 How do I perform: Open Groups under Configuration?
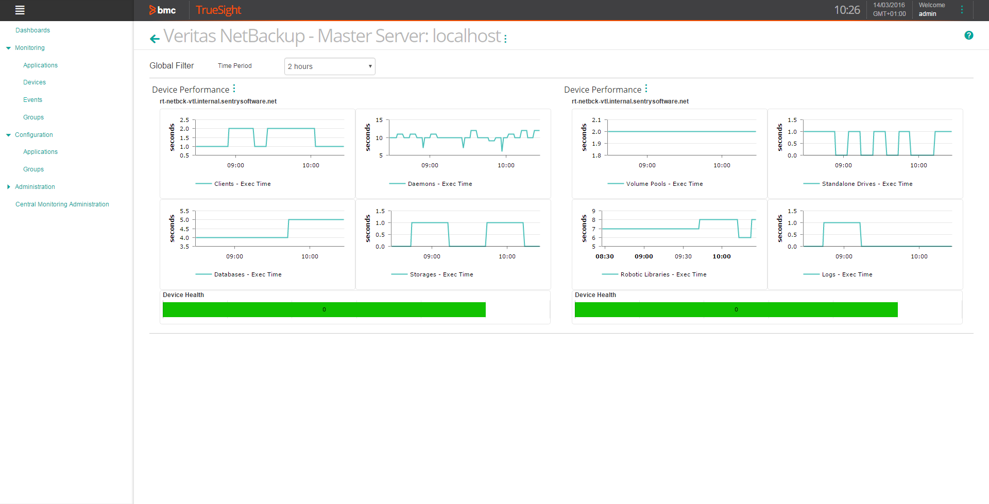pyautogui.click(x=33, y=169)
